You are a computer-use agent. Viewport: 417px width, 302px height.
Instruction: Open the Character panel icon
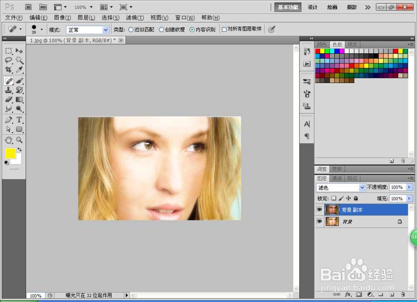coord(307,124)
